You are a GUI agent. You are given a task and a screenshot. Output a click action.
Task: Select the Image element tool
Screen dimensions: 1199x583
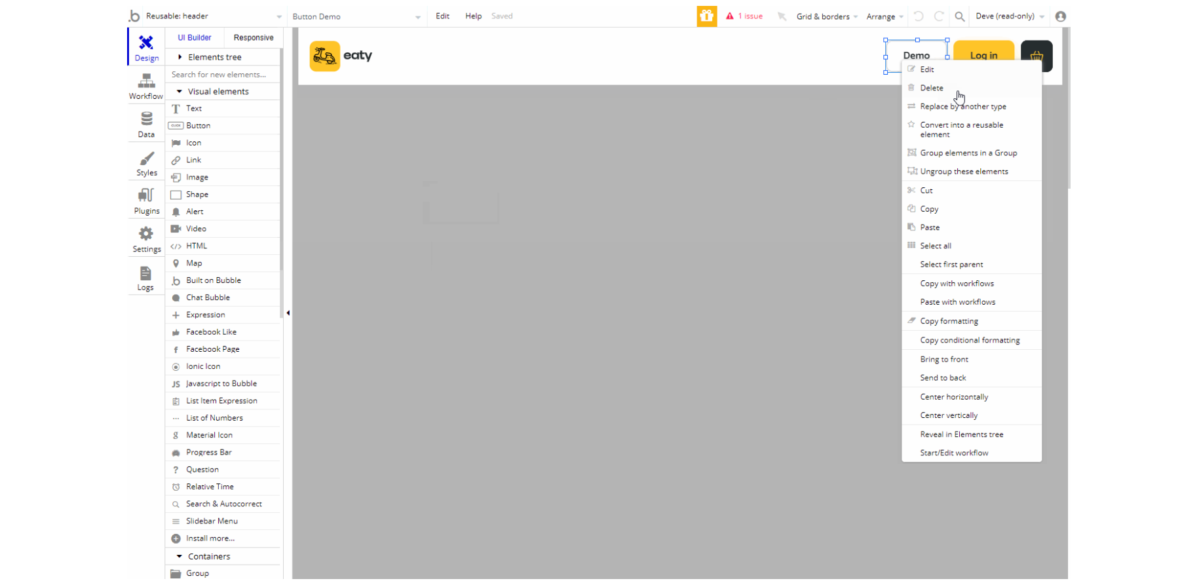coord(223,177)
